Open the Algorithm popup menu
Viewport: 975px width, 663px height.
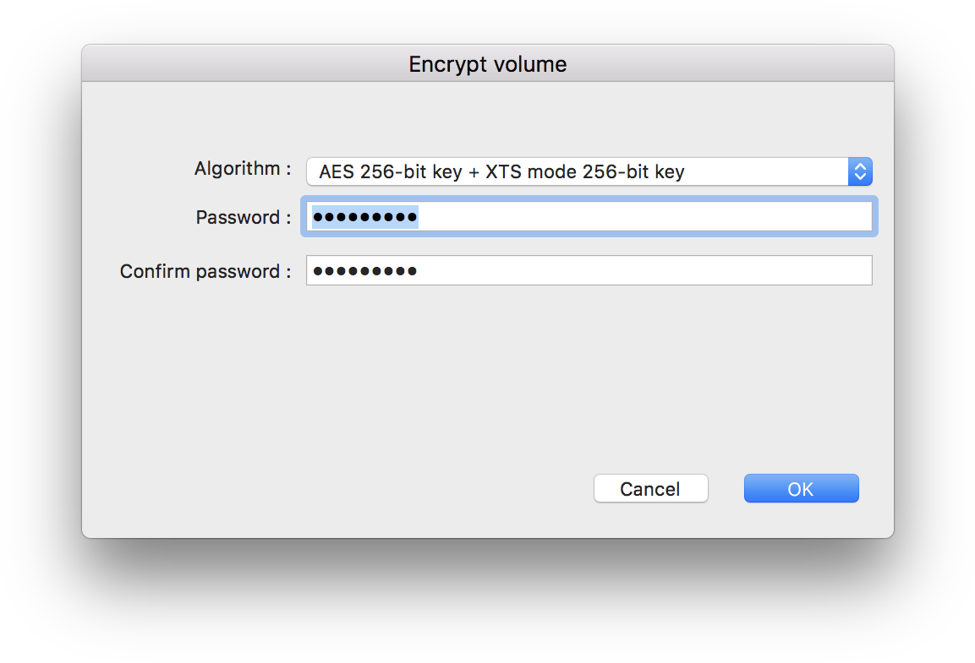pyautogui.click(x=589, y=171)
